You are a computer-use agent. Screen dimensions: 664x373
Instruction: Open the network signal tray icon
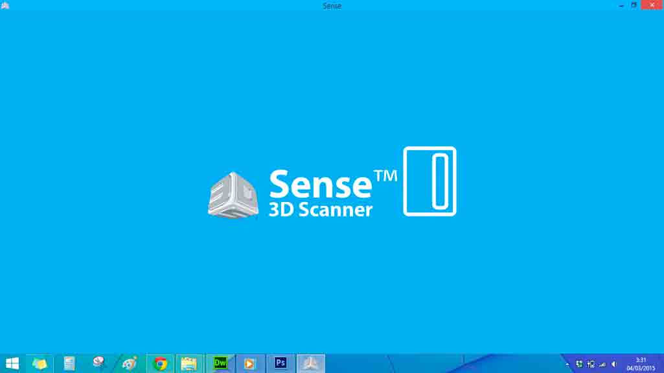602,364
